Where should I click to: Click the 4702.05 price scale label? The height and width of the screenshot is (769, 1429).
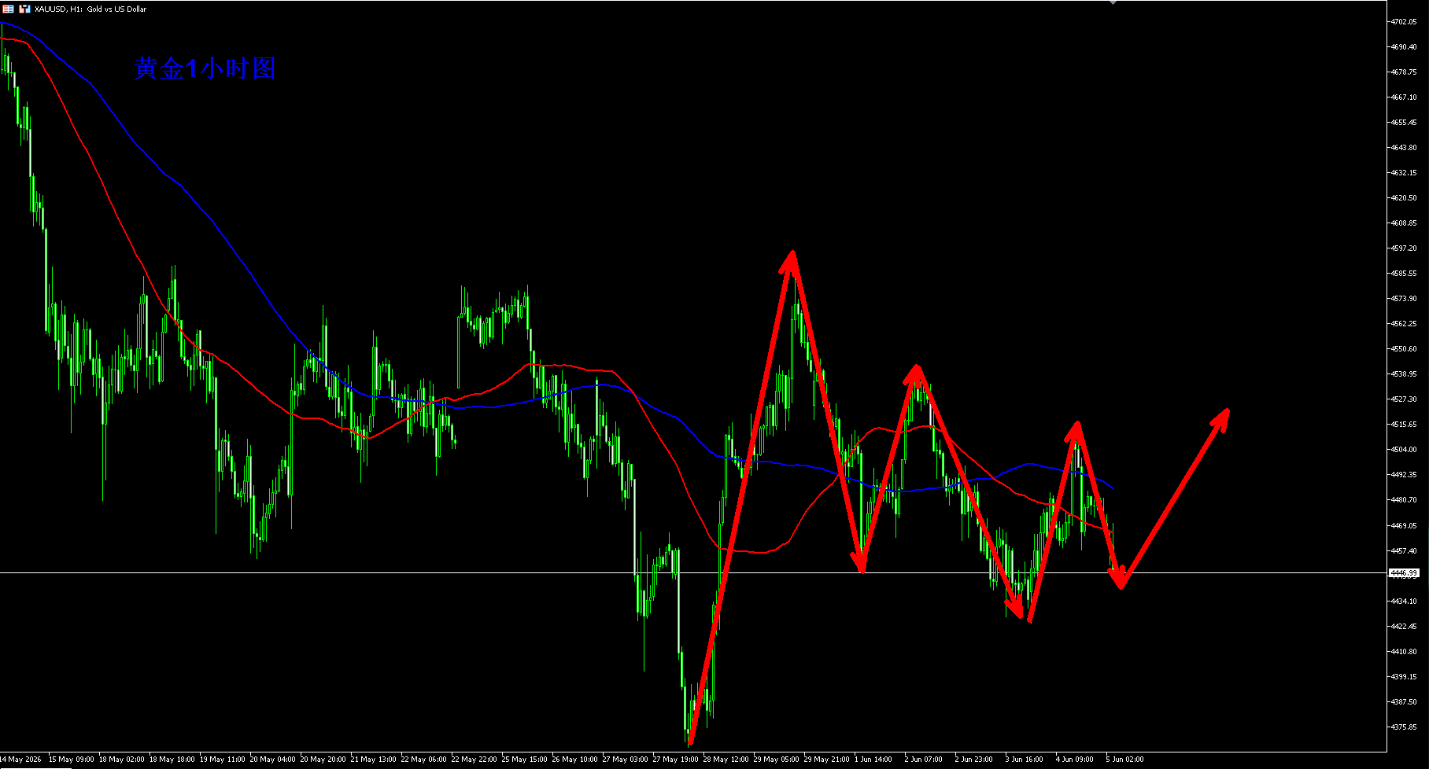(x=1404, y=22)
